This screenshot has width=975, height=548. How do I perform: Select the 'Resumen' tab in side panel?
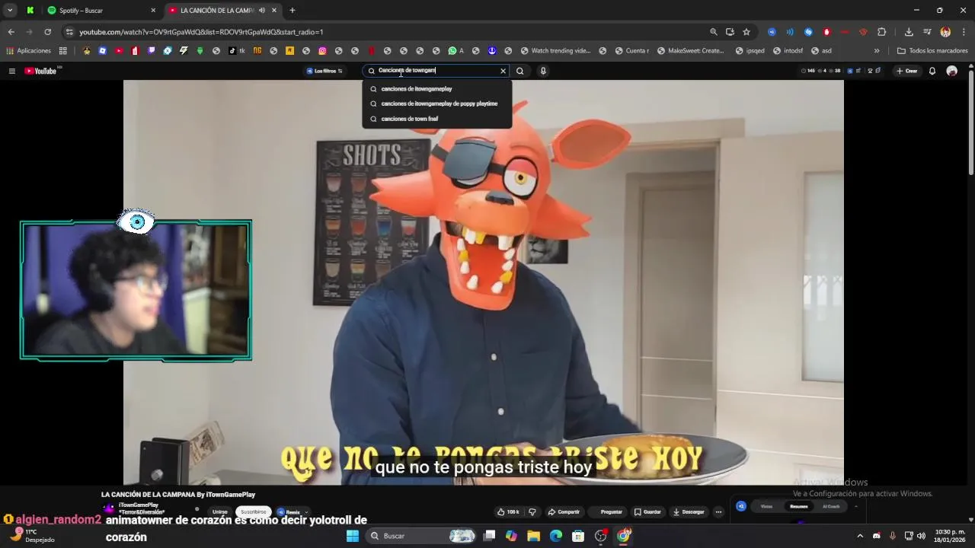click(x=798, y=506)
